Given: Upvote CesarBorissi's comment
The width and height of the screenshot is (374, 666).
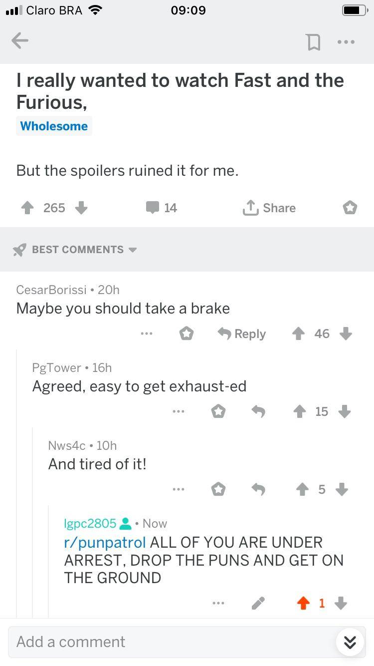Looking at the screenshot, I should [x=298, y=334].
